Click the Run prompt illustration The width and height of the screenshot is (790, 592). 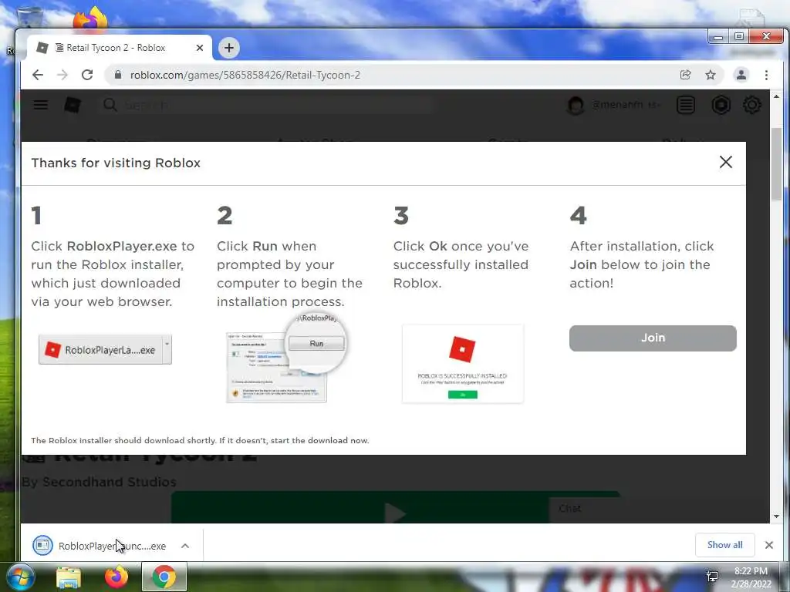click(287, 358)
